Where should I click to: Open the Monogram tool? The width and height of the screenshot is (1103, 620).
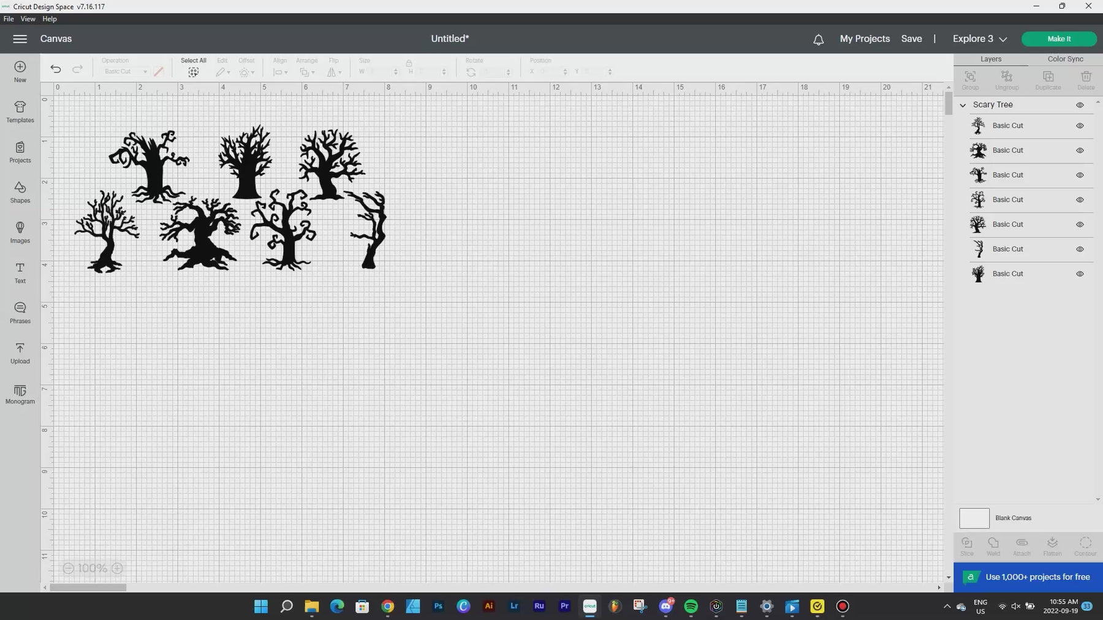(x=20, y=394)
